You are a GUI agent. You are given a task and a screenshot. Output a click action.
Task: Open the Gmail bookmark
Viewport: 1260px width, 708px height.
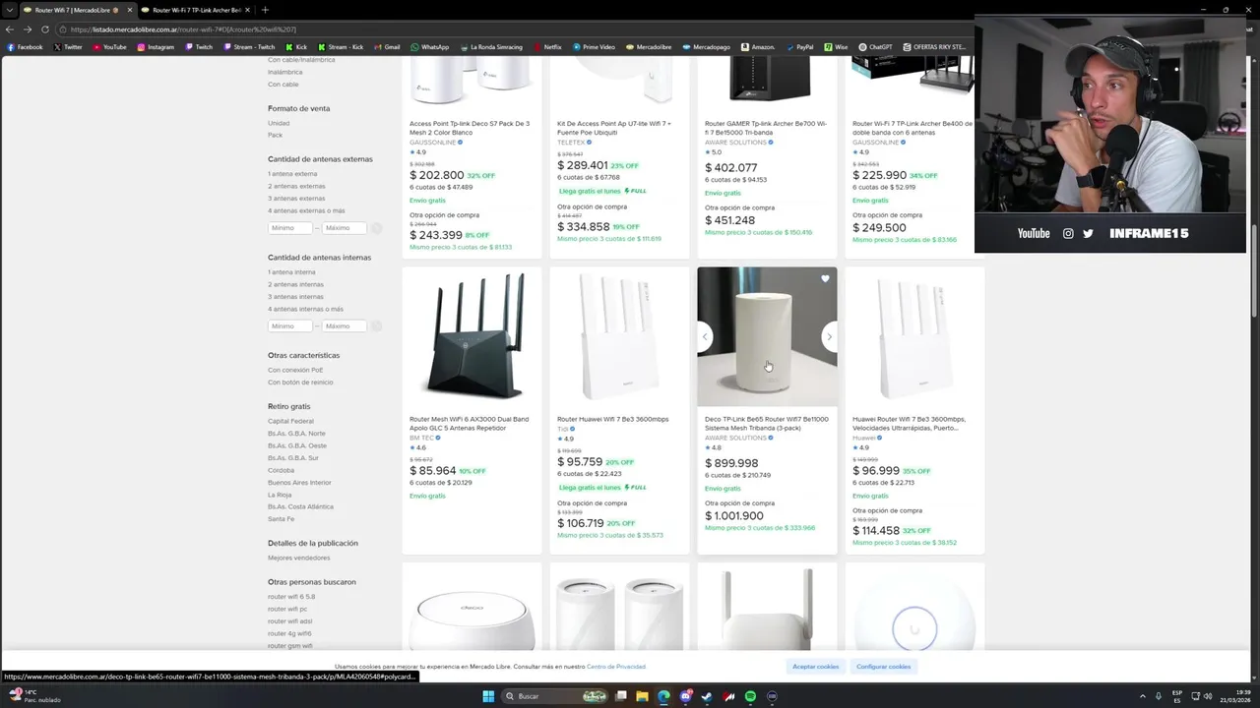[x=386, y=47]
